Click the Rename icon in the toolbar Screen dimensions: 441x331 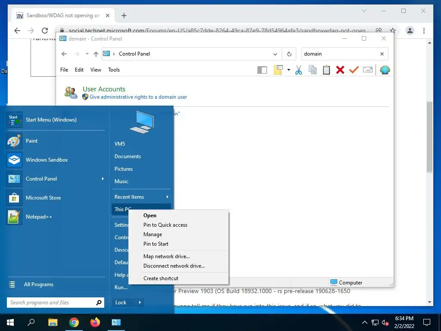pyautogui.click(x=368, y=69)
